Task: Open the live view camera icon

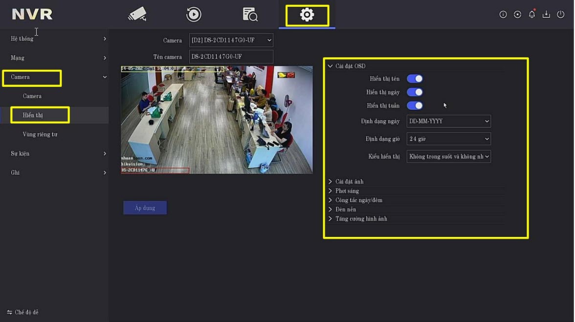Action: [137, 14]
